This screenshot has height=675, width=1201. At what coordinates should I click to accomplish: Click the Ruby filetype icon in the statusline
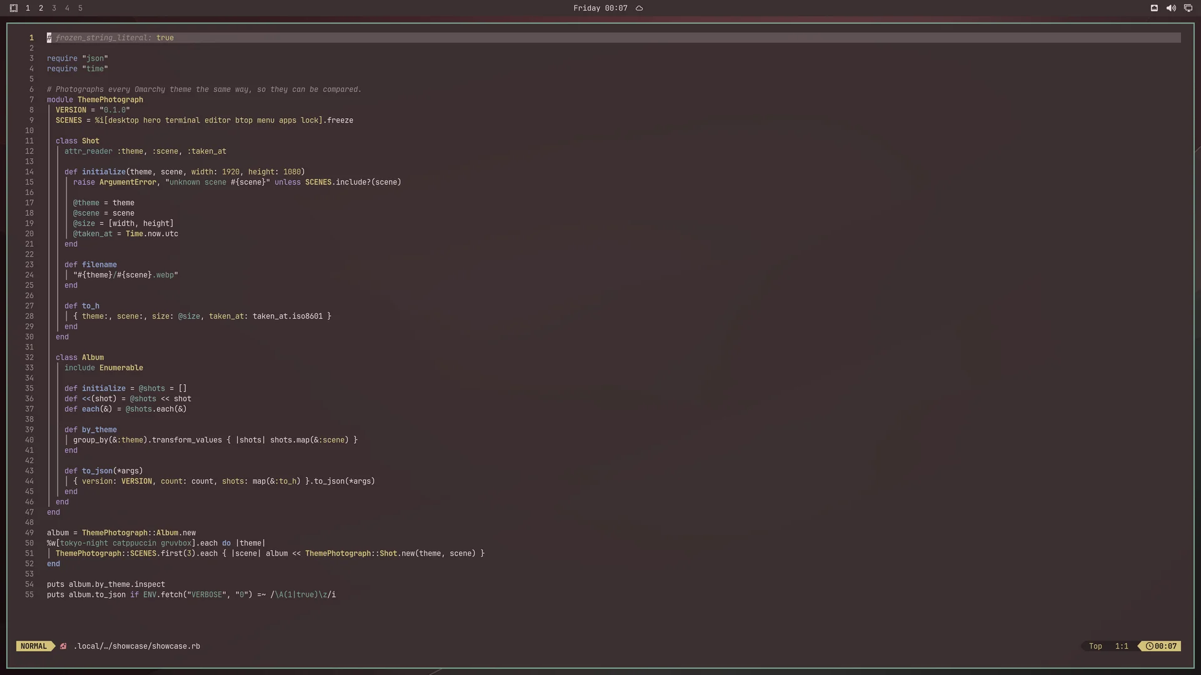pyautogui.click(x=63, y=646)
